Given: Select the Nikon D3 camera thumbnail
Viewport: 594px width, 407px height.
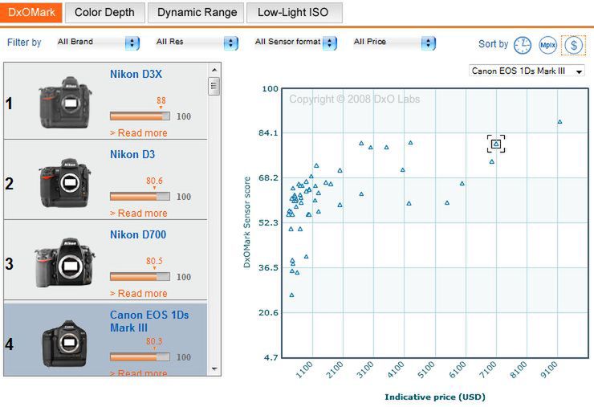Looking at the screenshot, I should point(65,183).
